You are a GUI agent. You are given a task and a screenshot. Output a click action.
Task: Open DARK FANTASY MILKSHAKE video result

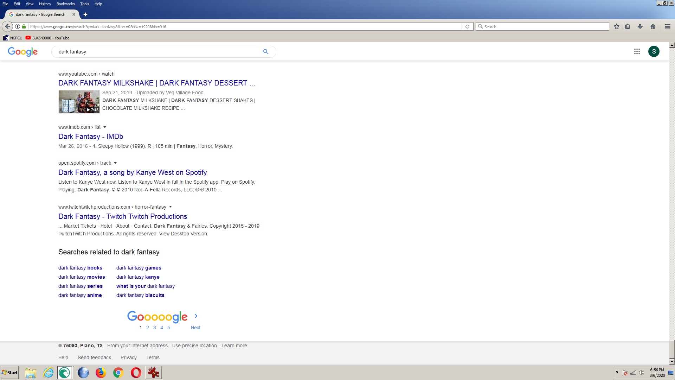point(156,83)
